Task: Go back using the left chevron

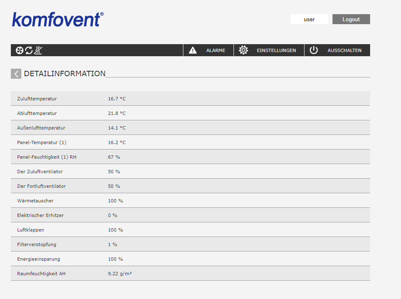Action: pyautogui.click(x=16, y=74)
